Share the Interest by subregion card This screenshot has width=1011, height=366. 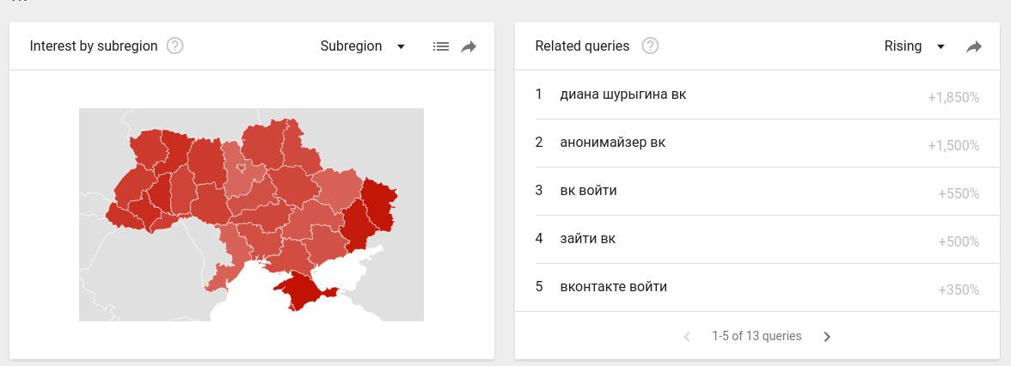click(469, 46)
